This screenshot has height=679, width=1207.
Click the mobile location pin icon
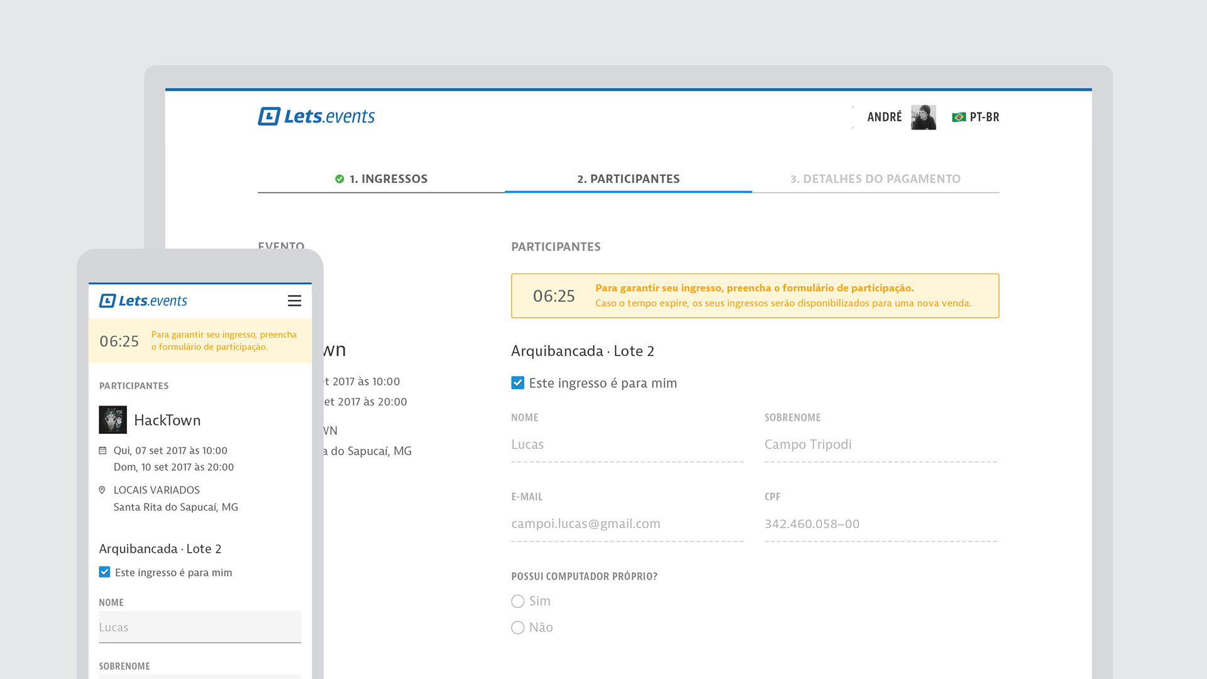tap(102, 490)
